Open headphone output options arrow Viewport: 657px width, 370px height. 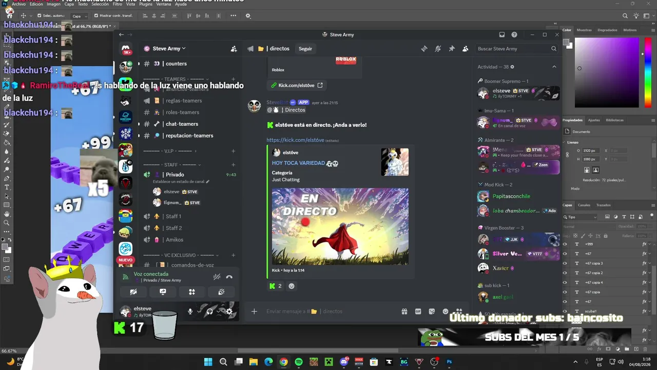point(219,311)
